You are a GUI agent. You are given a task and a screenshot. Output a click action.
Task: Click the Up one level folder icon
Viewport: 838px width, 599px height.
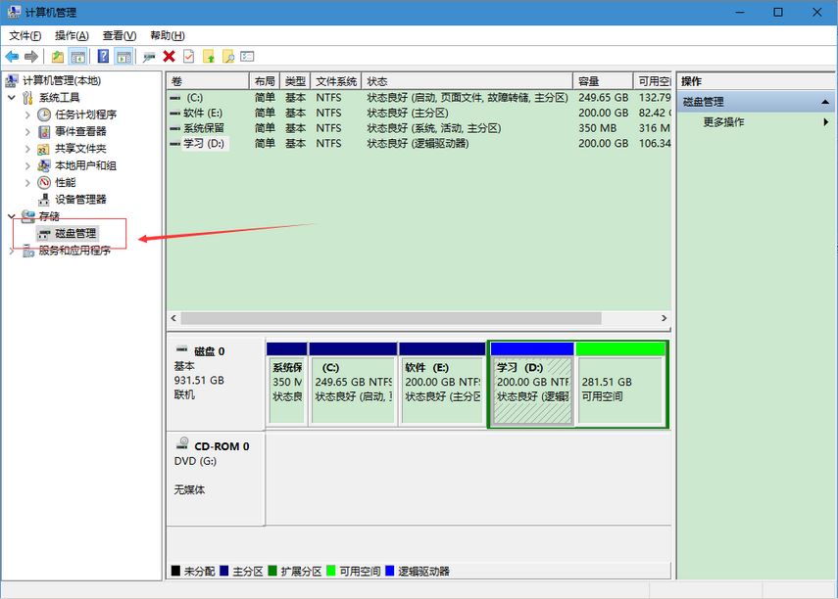click(58, 57)
